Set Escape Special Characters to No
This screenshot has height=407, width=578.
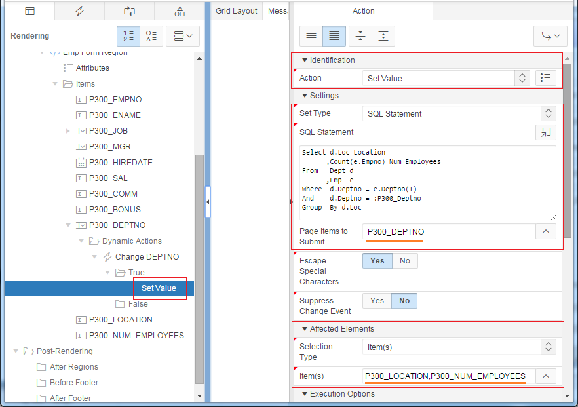[405, 261]
